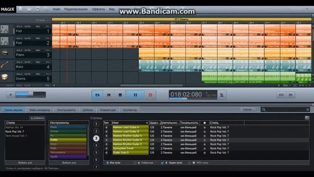
Task: Open FX dropdown on Piano track
Action: (x=48, y=50)
